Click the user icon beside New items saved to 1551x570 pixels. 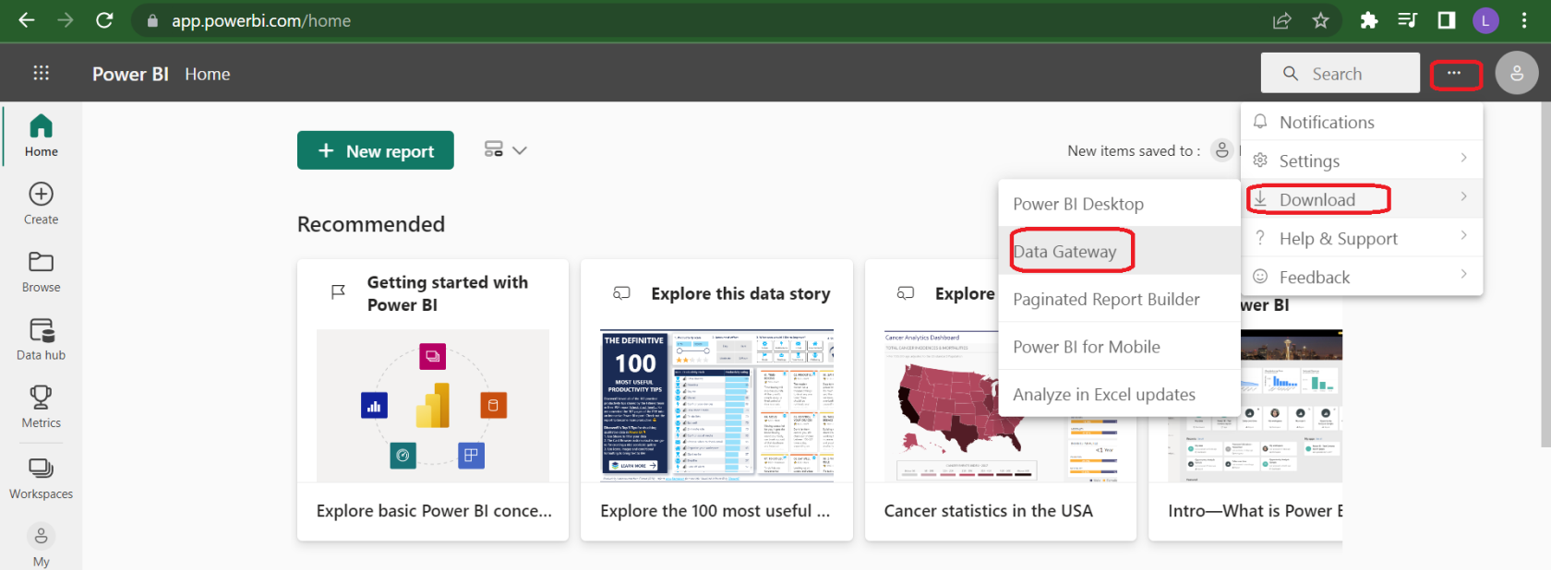(1221, 149)
